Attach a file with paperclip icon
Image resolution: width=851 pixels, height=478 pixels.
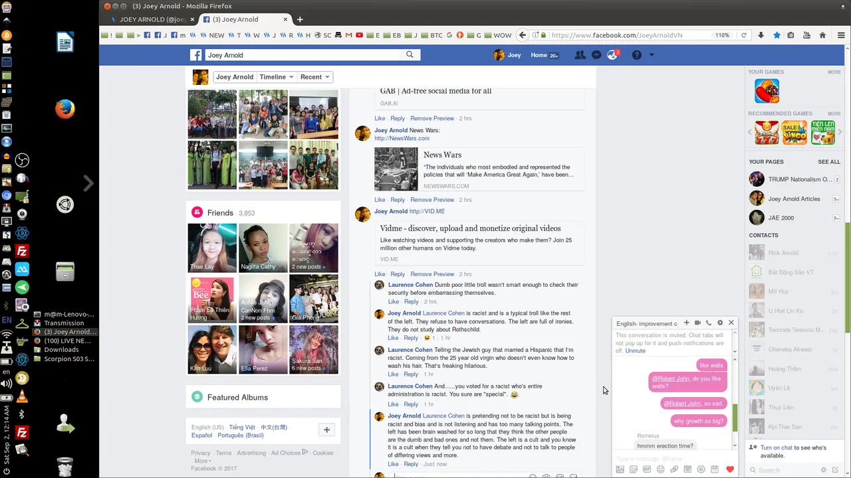coord(674,469)
